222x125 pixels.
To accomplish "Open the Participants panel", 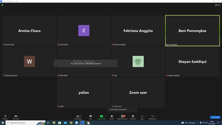I will click(x=78, y=117).
